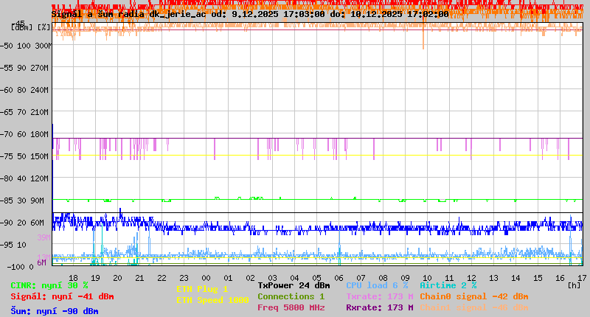The image size is (590, 317).
Task: Click the '10' hour mark on the time axis
Action: coord(428,277)
